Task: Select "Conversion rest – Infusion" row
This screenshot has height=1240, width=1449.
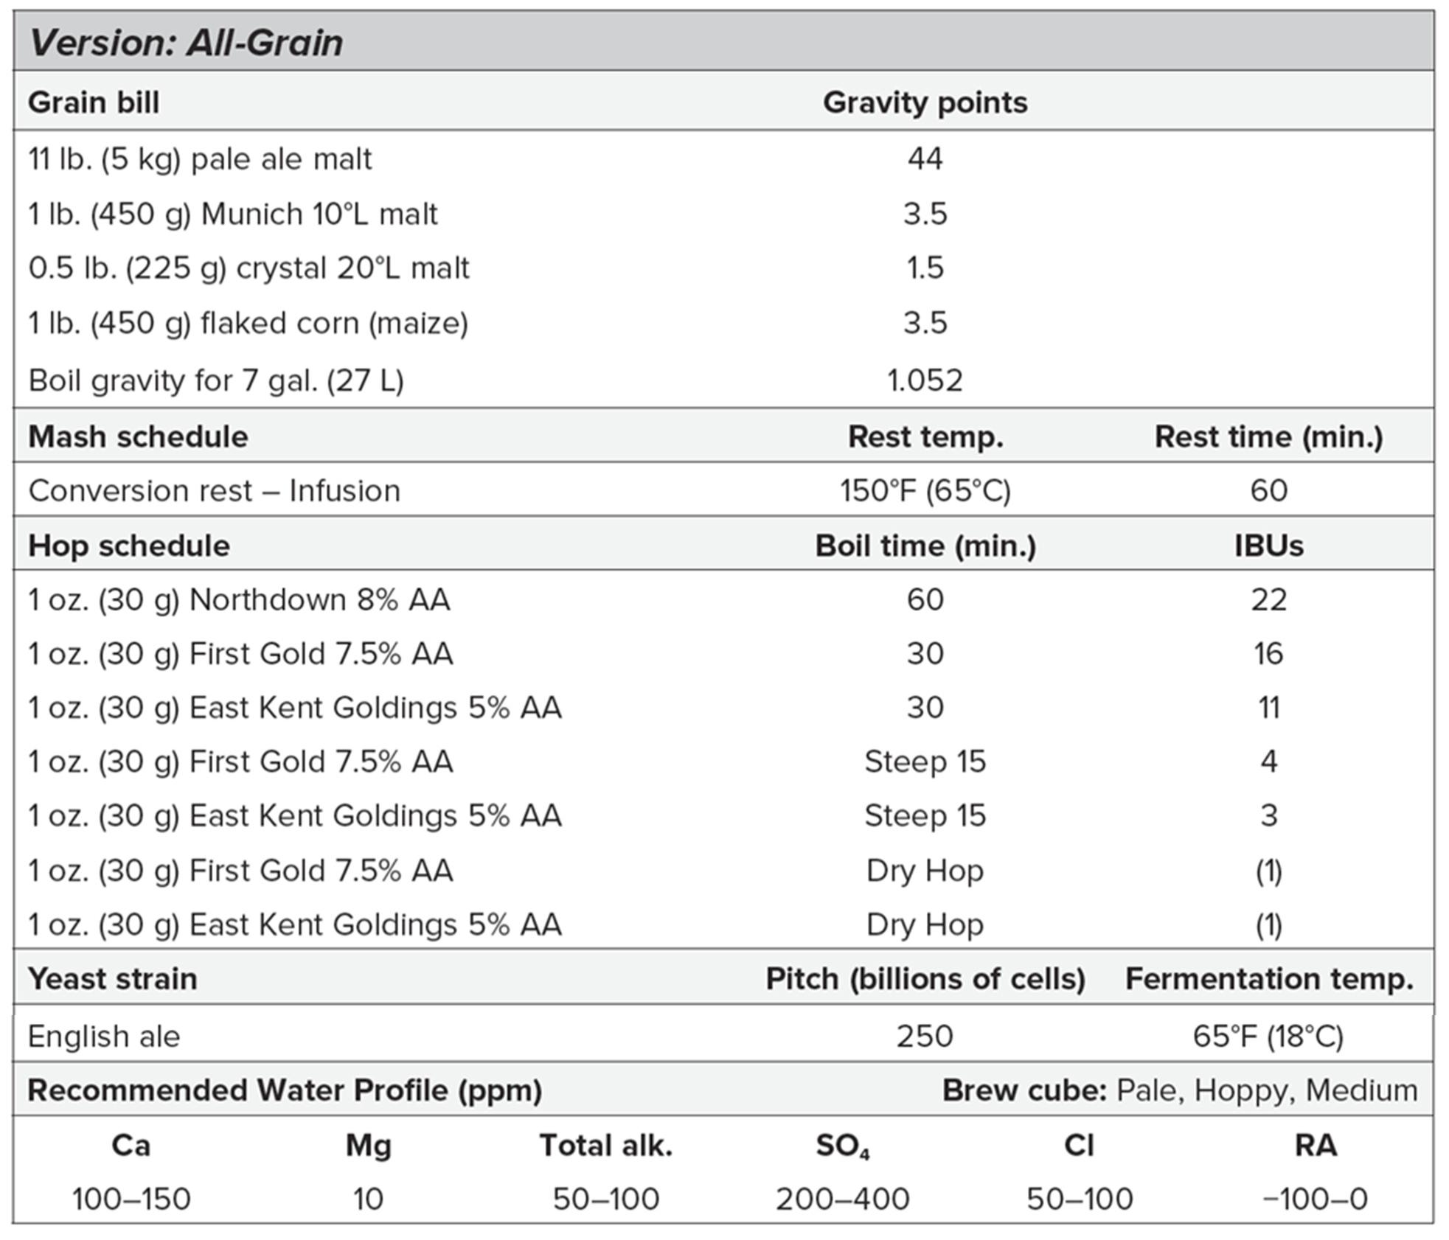Action: tap(214, 491)
